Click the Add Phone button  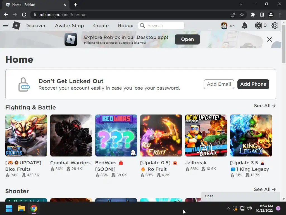tap(253, 84)
